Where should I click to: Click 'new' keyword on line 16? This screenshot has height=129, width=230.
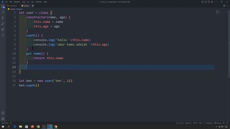(x=40, y=81)
